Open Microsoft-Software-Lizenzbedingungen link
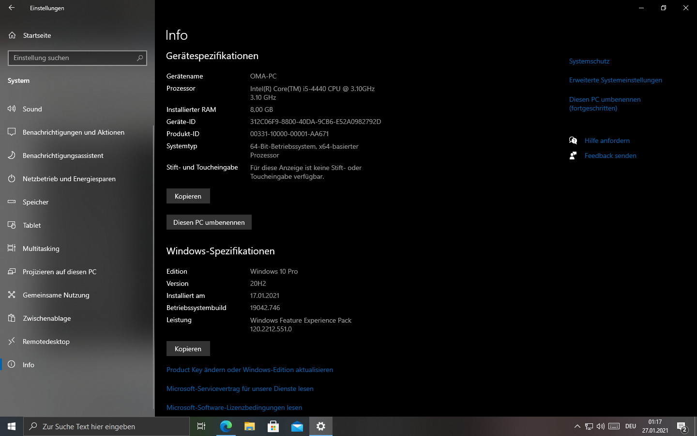Screen dimensions: 697x436 234,407
